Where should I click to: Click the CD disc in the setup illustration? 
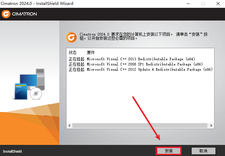click(x=35, y=93)
